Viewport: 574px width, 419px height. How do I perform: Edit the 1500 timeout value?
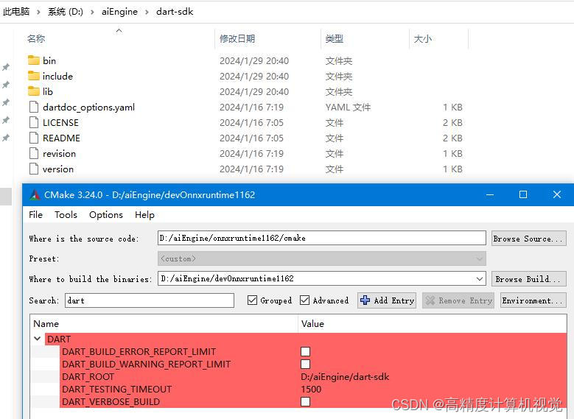pos(311,389)
